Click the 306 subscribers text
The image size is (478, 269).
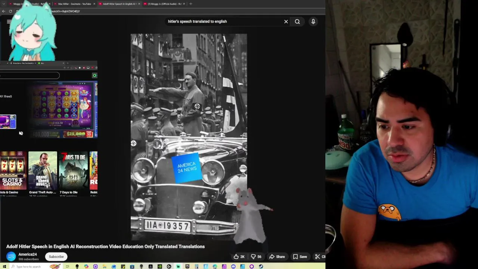tap(28, 259)
